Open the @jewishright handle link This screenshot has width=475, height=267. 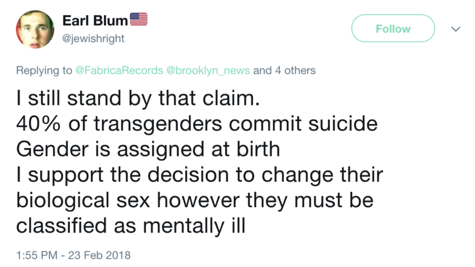click(93, 39)
